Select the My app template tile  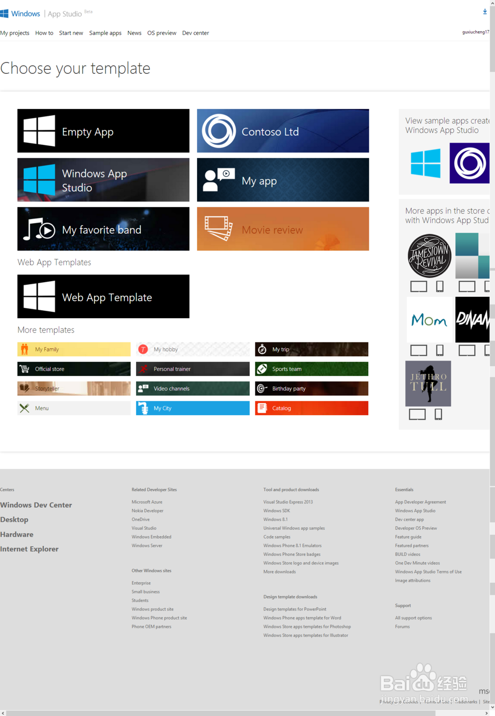click(283, 180)
